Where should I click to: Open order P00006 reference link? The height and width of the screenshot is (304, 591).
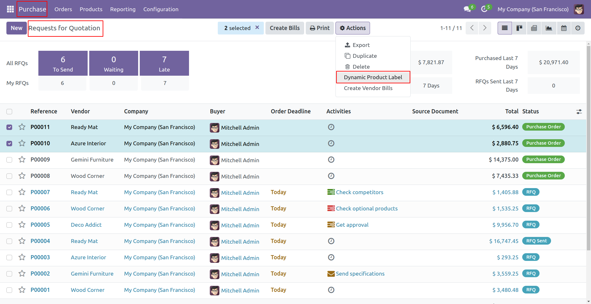tap(40, 209)
